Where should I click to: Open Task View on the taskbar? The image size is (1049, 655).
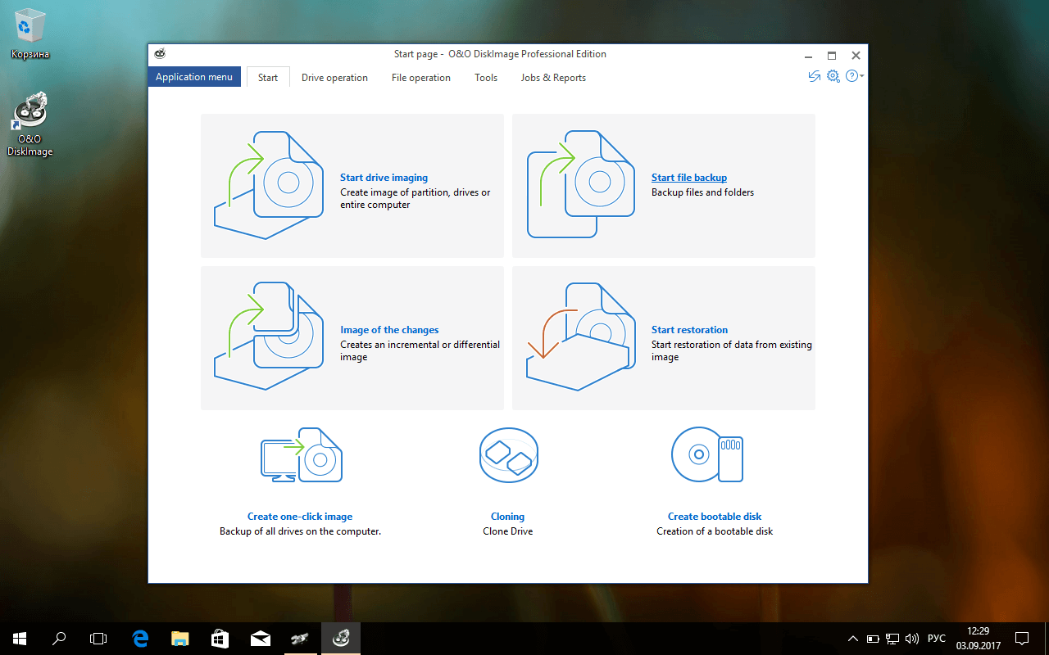tap(98, 638)
